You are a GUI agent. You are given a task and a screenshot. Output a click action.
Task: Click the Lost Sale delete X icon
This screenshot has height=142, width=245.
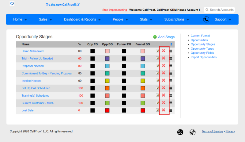pyautogui.click(x=164, y=110)
